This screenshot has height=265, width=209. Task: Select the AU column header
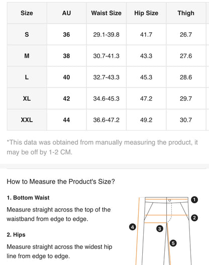coord(66,13)
